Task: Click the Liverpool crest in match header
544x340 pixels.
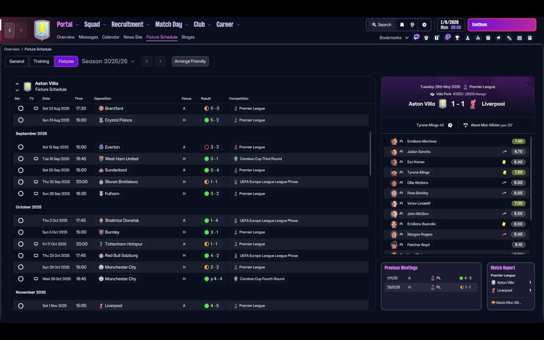Action: tap(473, 104)
